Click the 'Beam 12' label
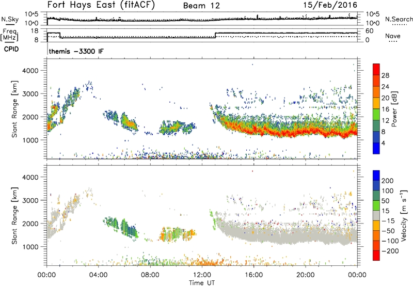 (201, 6)
